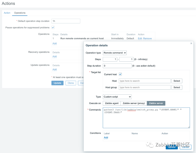Switch to the Action tab
Image resolution: width=196 pixels, height=153 pixels.
pyautogui.click(x=7, y=13)
